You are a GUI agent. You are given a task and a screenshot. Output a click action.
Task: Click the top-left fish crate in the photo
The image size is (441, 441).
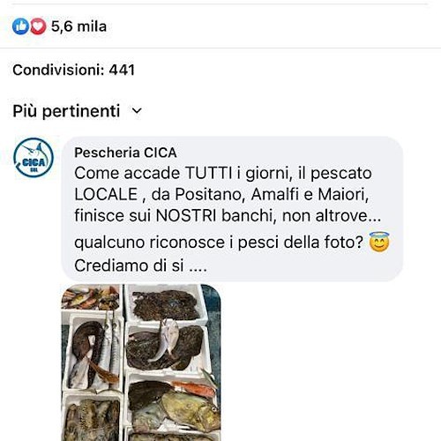(x=91, y=297)
